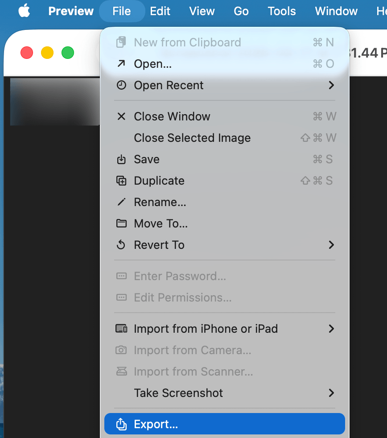
Task: Click the clock icon beside Open Recent
Action: (121, 85)
